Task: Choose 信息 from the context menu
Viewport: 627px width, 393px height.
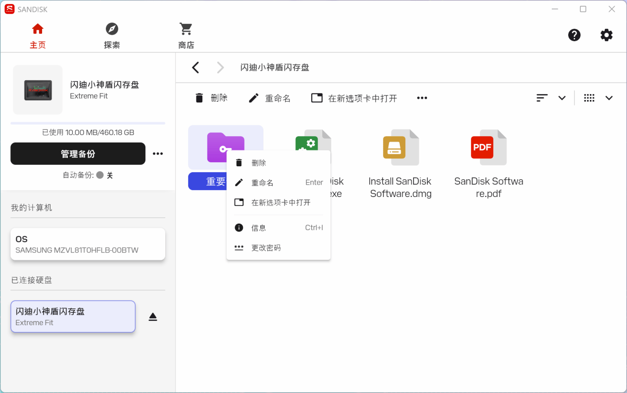Action: point(259,228)
